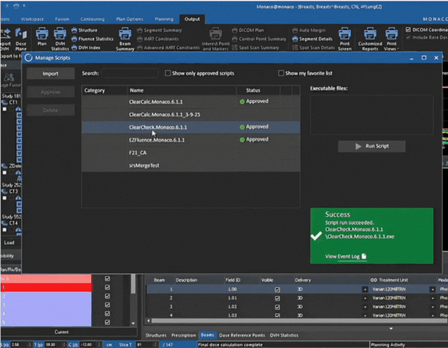Open the Plan Options ribbon tab
The height and width of the screenshot is (348, 448).
click(129, 19)
